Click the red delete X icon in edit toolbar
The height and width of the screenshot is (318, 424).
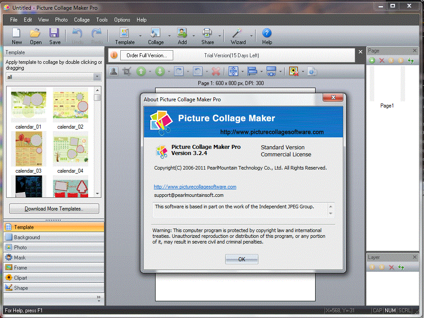tap(216, 72)
